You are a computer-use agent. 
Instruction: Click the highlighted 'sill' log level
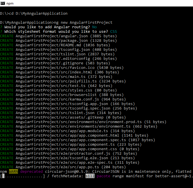click(90, 176)
